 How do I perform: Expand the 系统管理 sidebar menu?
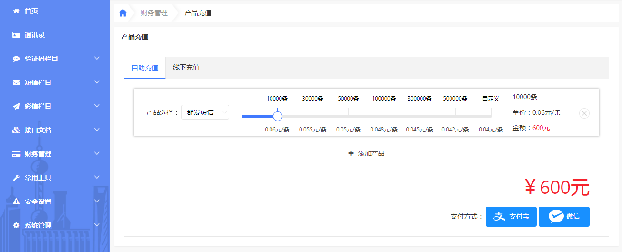55,225
